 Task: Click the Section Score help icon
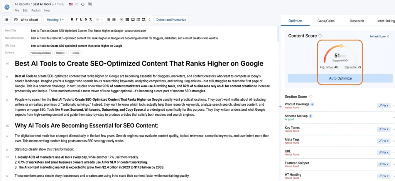click(311, 96)
